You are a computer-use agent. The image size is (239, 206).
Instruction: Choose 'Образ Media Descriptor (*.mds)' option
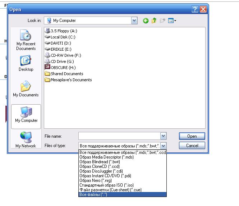tap(123, 157)
